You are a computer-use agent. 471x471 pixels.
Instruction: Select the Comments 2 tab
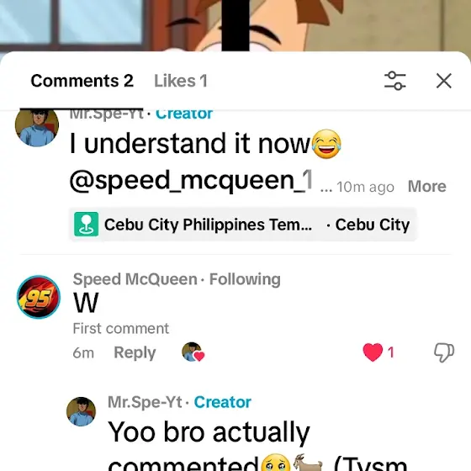pyautogui.click(x=82, y=81)
